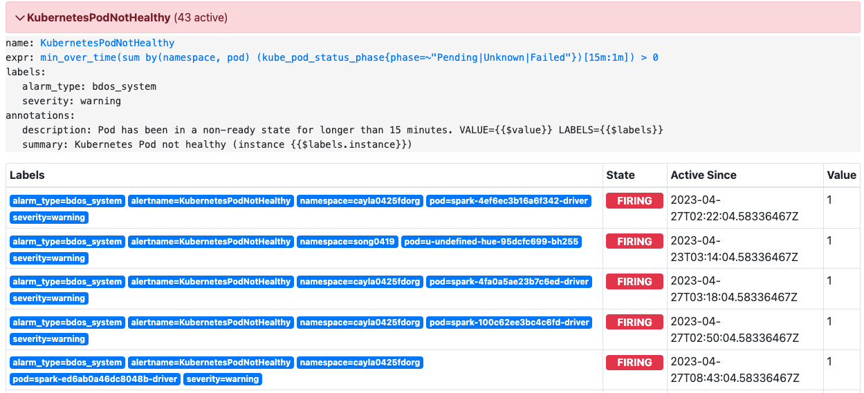This screenshot has width=864, height=393.
Task: Click the pod=spark-ed6ab0a46dc8048b-driver label badge
Action: coord(95,379)
